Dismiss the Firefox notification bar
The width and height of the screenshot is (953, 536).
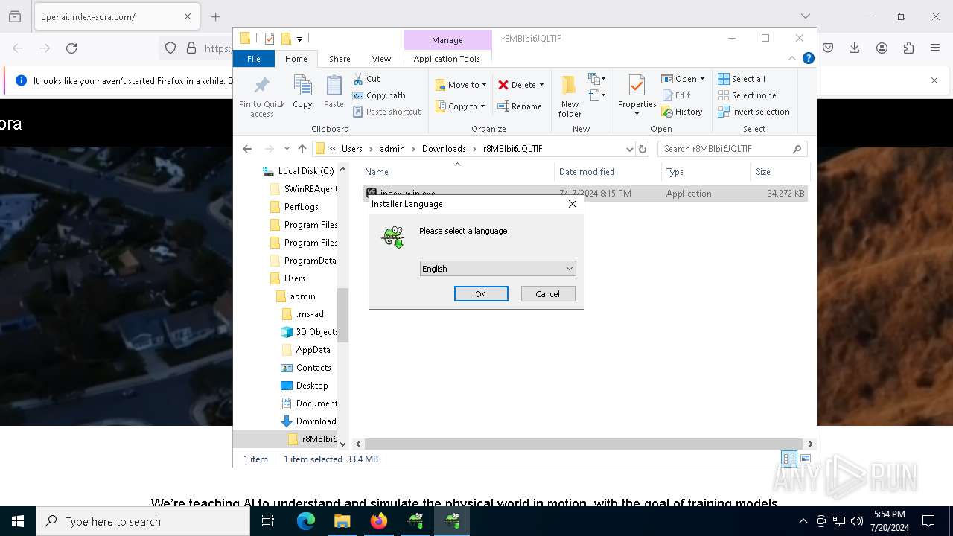click(934, 80)
